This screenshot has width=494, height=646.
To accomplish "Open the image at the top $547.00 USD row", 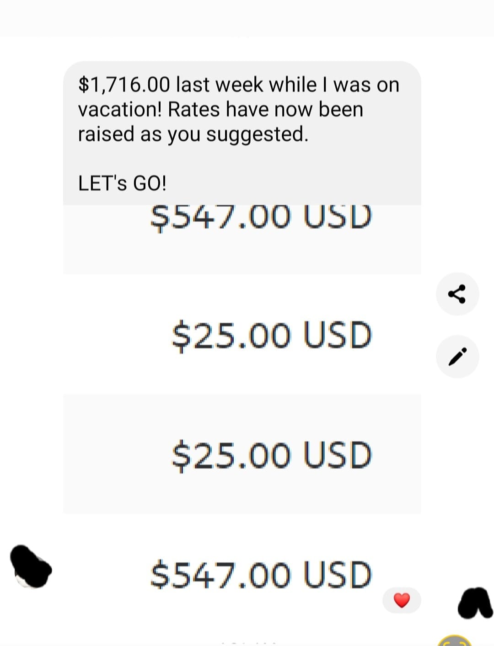I will pos(242,240).
